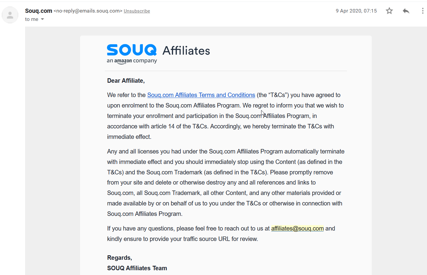427x275 pixels.
Task: Star this Souq.com email
Action: (389, 11)
